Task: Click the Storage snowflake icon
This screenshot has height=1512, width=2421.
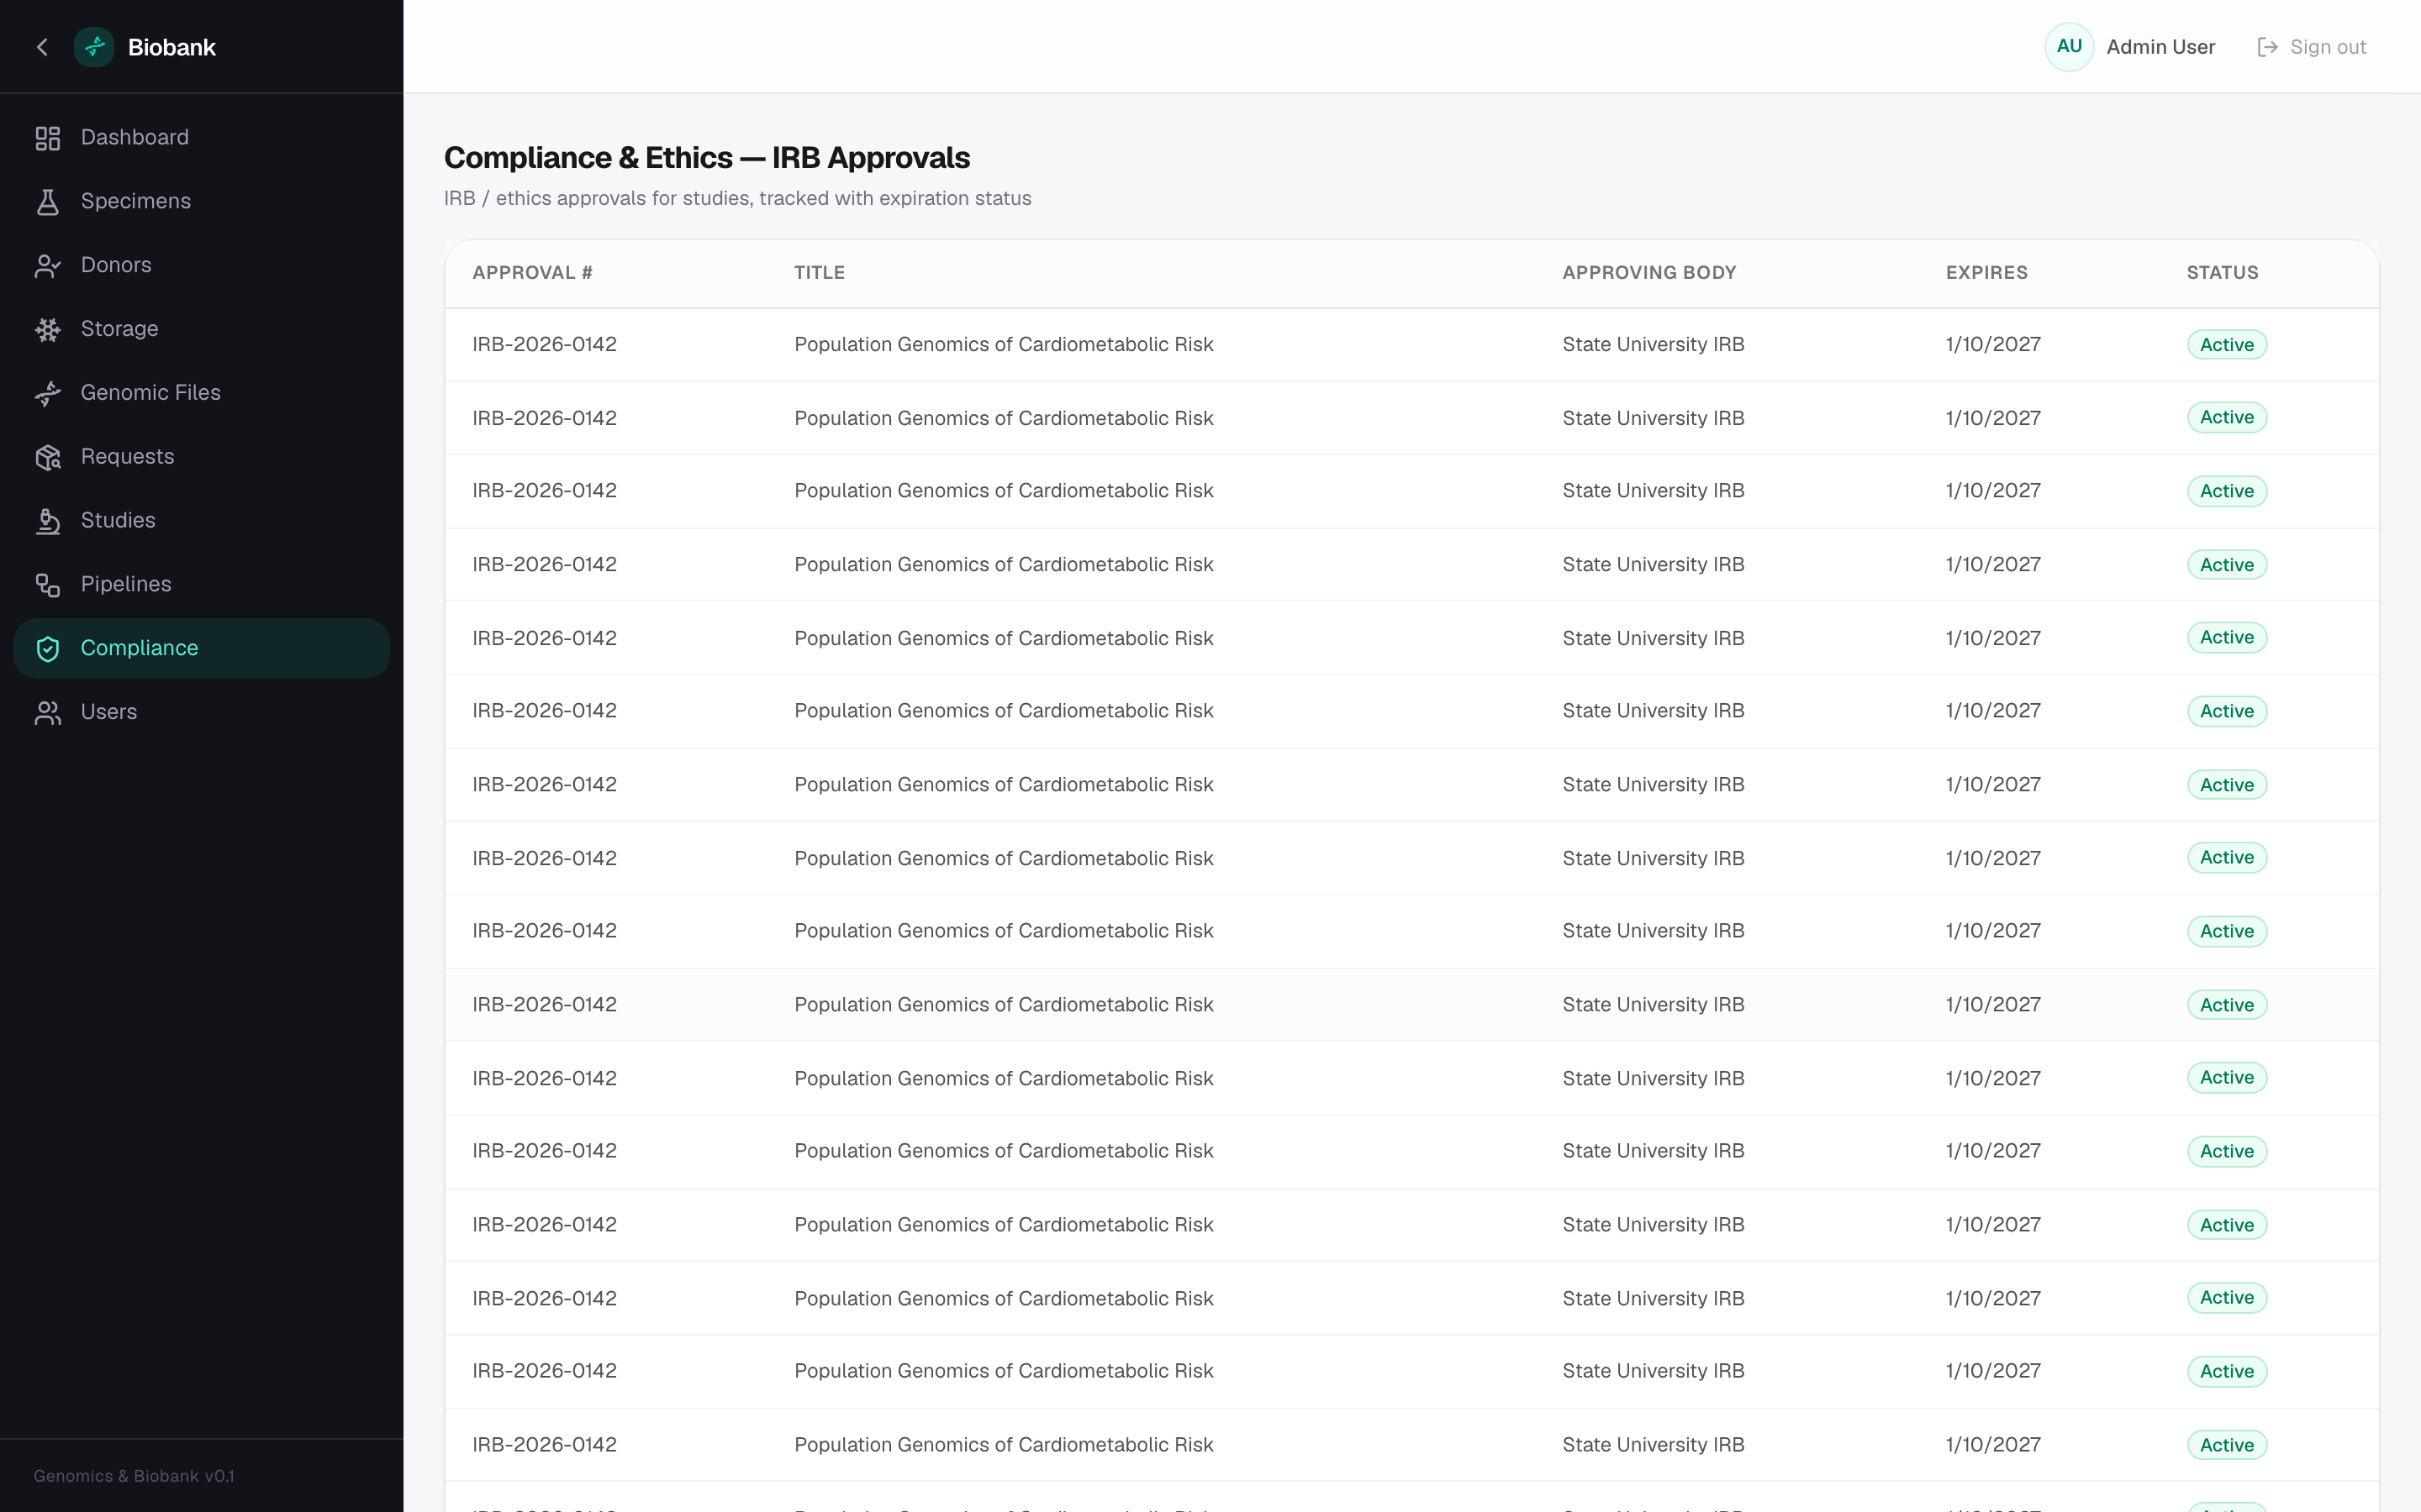Action: click(x=48, y=330)
